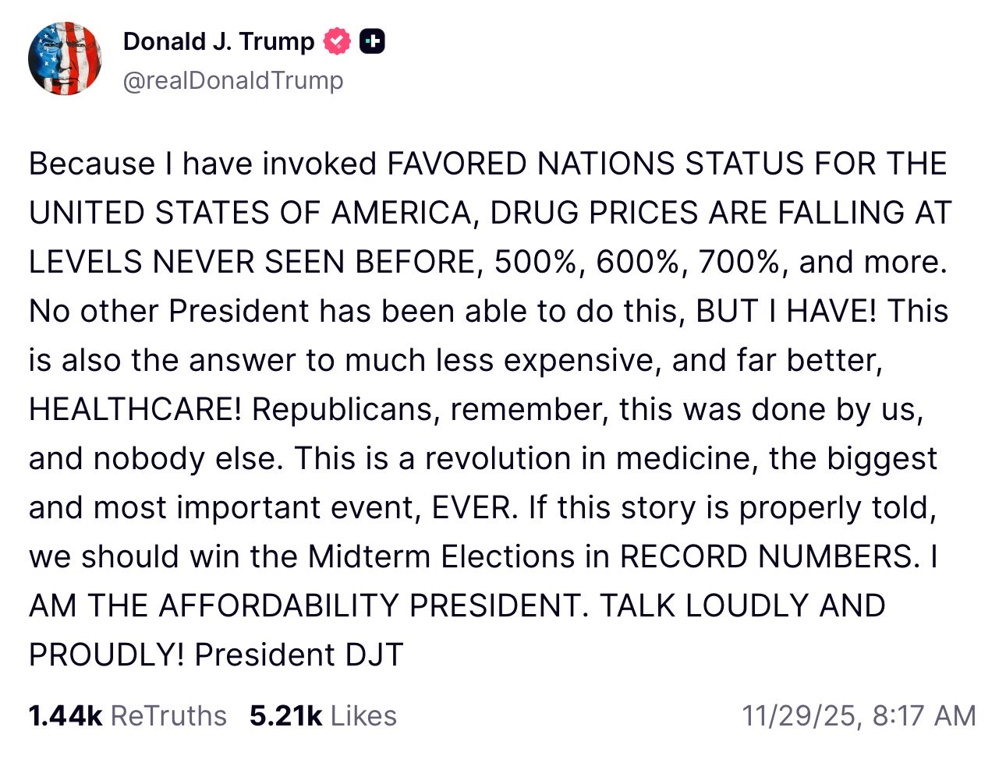Viewport: 1006px width, 759px height.
Task: Click the phrase RECORD NUMBERS
Action: [x=765, y=557]
